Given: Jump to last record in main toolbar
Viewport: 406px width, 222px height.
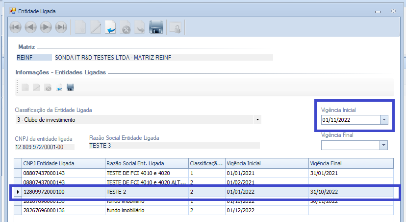Looking at the screenshot, I should point(61,27).
